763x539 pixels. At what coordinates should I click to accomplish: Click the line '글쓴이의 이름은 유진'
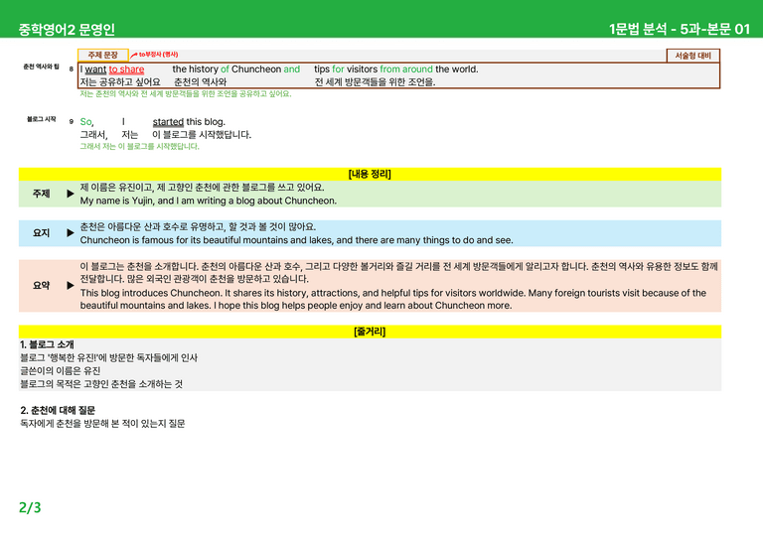[60, 371]
